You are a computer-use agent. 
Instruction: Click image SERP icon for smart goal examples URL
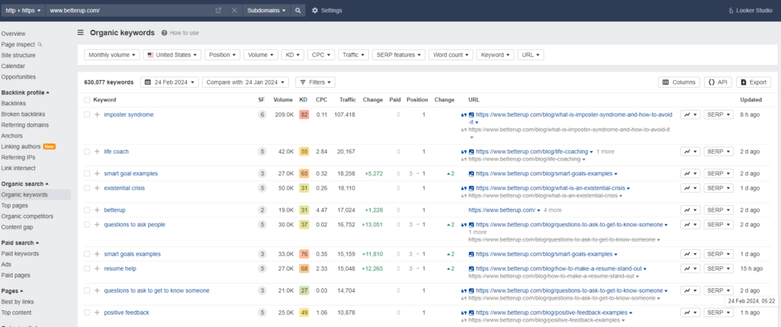(x=471, y=174)
